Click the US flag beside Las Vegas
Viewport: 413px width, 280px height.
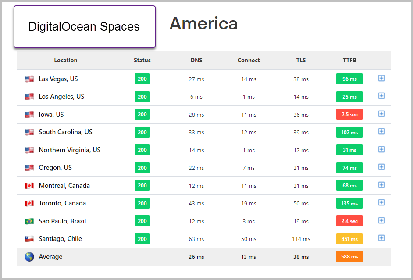tap(29, 79)
